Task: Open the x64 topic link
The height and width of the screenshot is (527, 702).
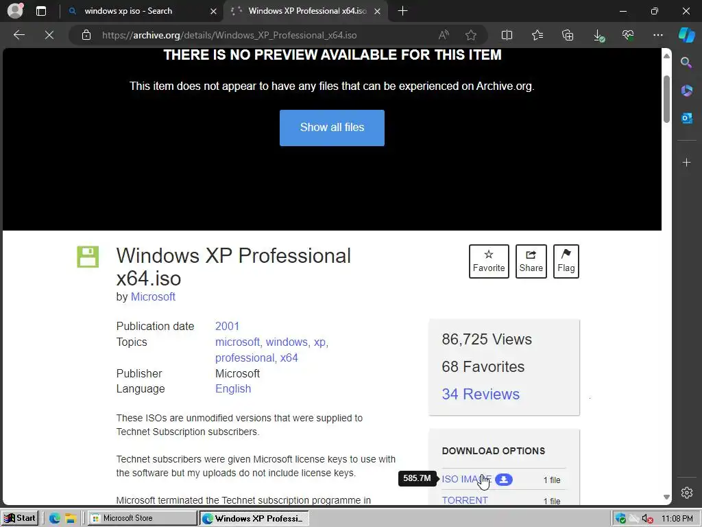Action: [x=289, y=358]
